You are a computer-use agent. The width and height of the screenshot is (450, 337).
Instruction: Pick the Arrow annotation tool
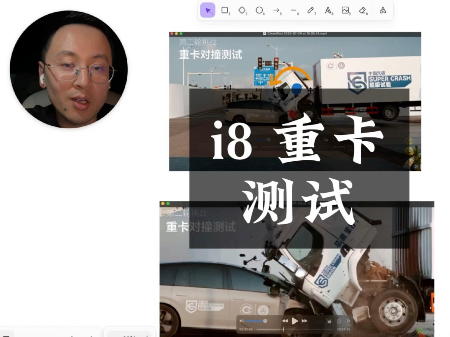tap(276, 10)
